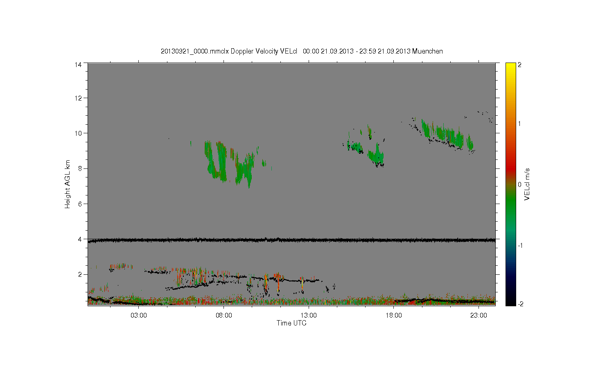Click the black horizontal line at 4 km

tap(291, 240)
